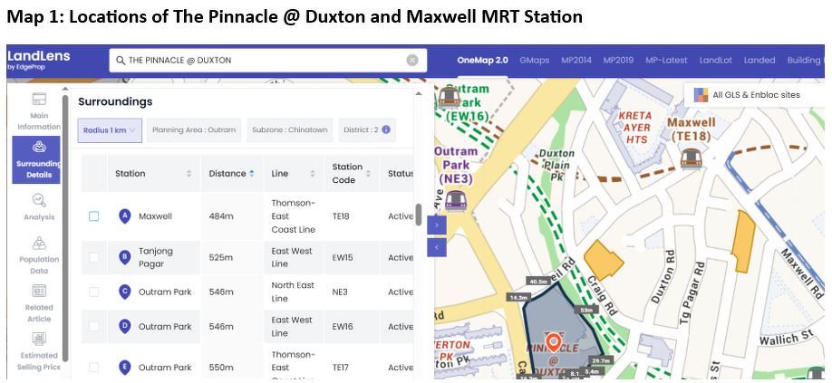This screenshot has height=383, width=832.
Task: Click the search magnifier icon
Action: [x=121, y=61]
